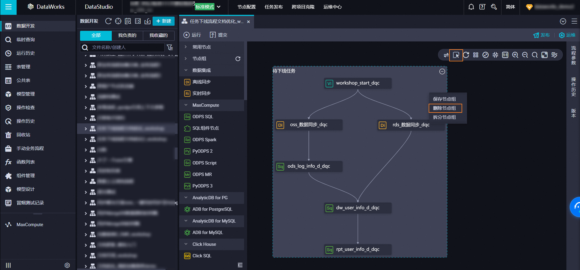Open 节点配置 in the top navigation
This screenshot has width=580, height=270.
(247, 7)
